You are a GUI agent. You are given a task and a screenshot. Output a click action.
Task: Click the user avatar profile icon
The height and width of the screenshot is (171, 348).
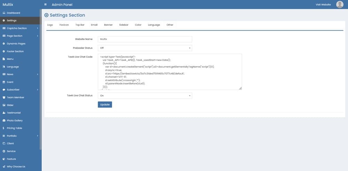(x=340, y=5)
